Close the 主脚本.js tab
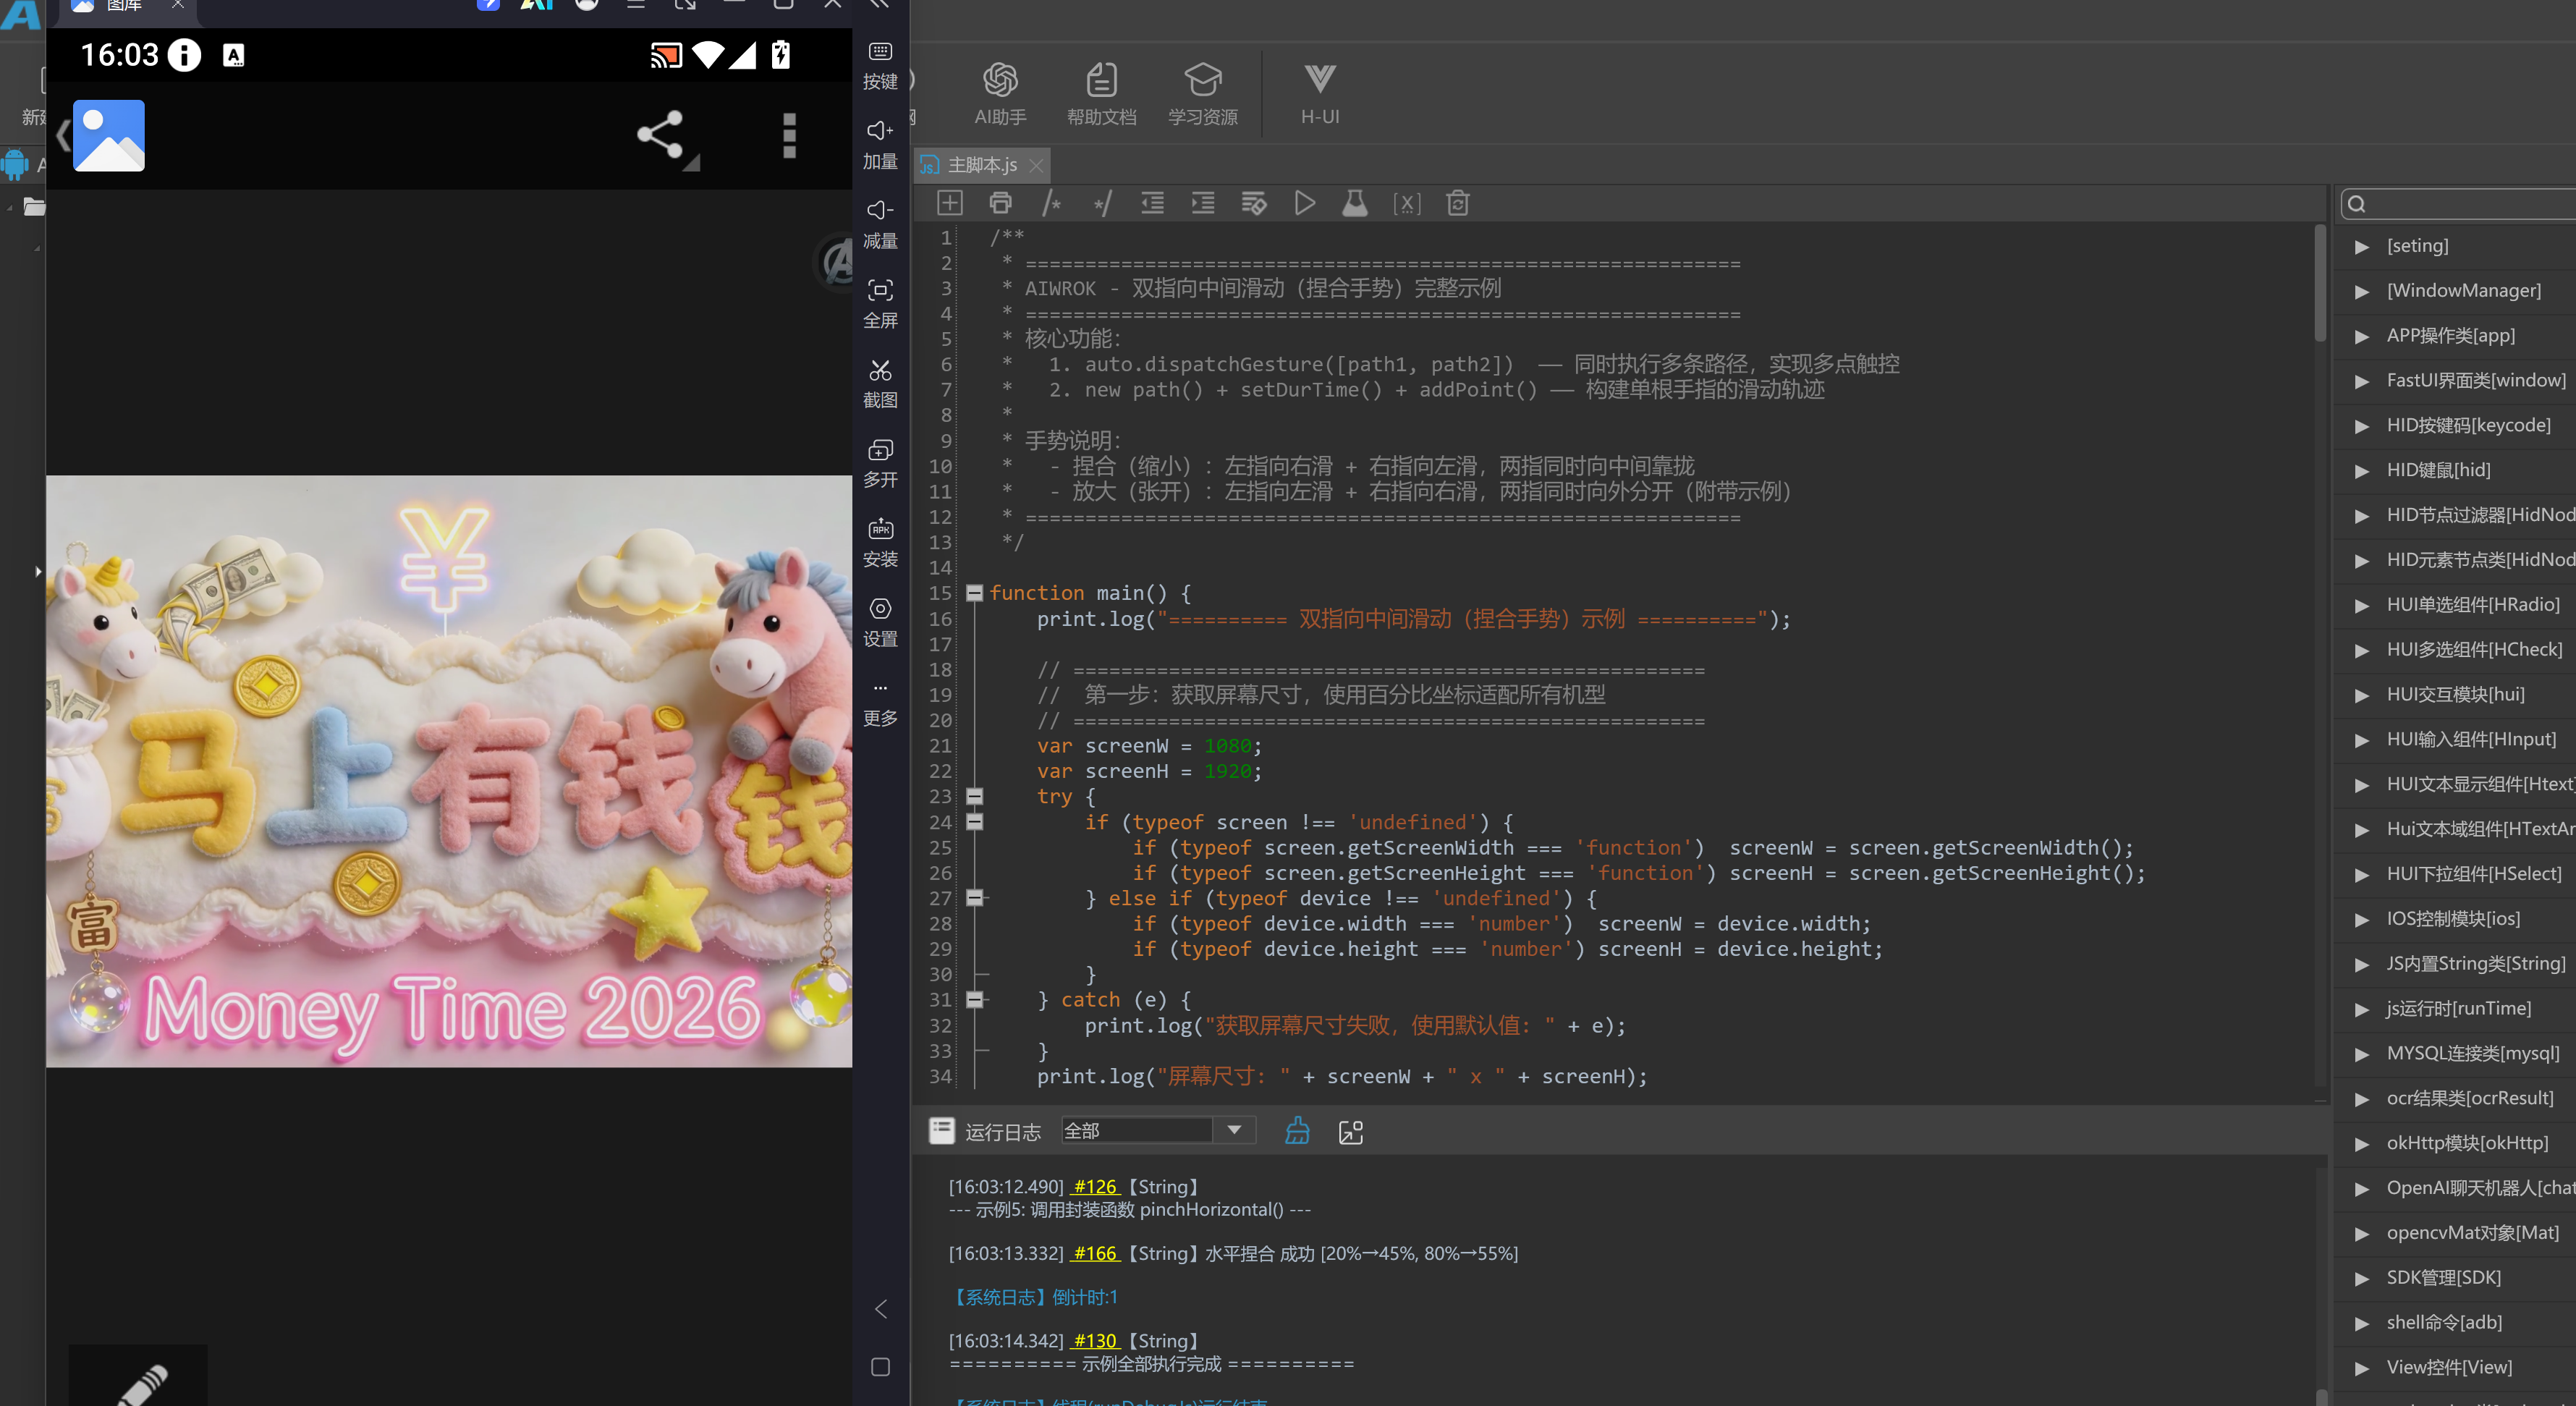This screenshot has width=2576, height=1406. 1036,165
